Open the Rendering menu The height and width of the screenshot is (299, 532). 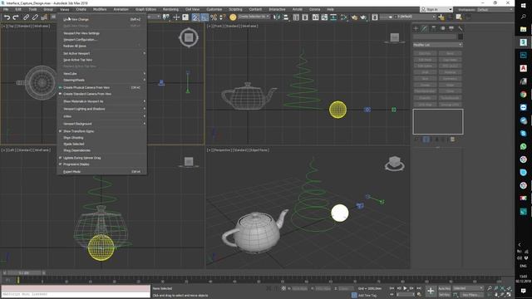170,9
